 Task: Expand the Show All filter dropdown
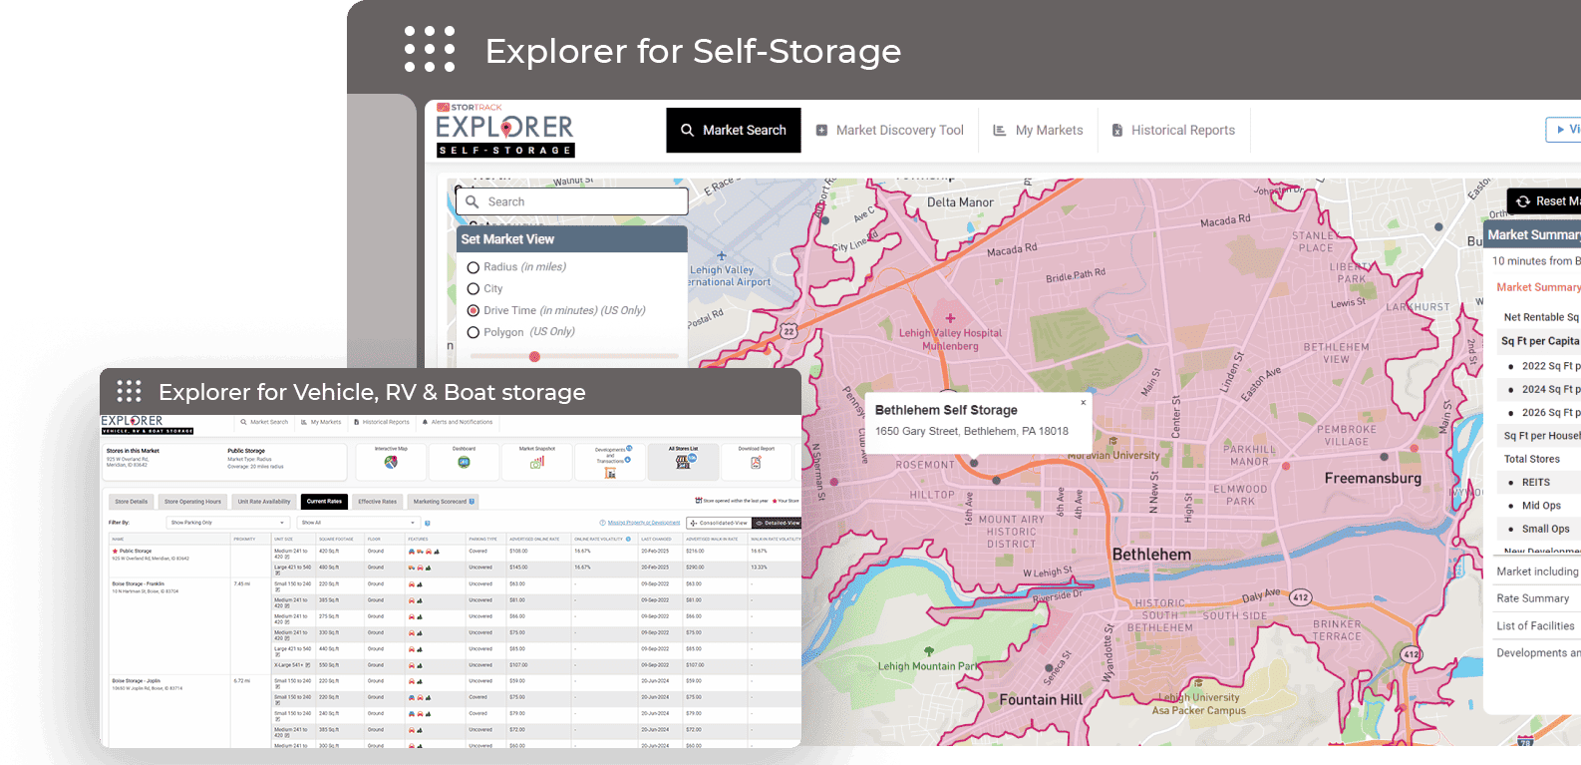point(359,523)
